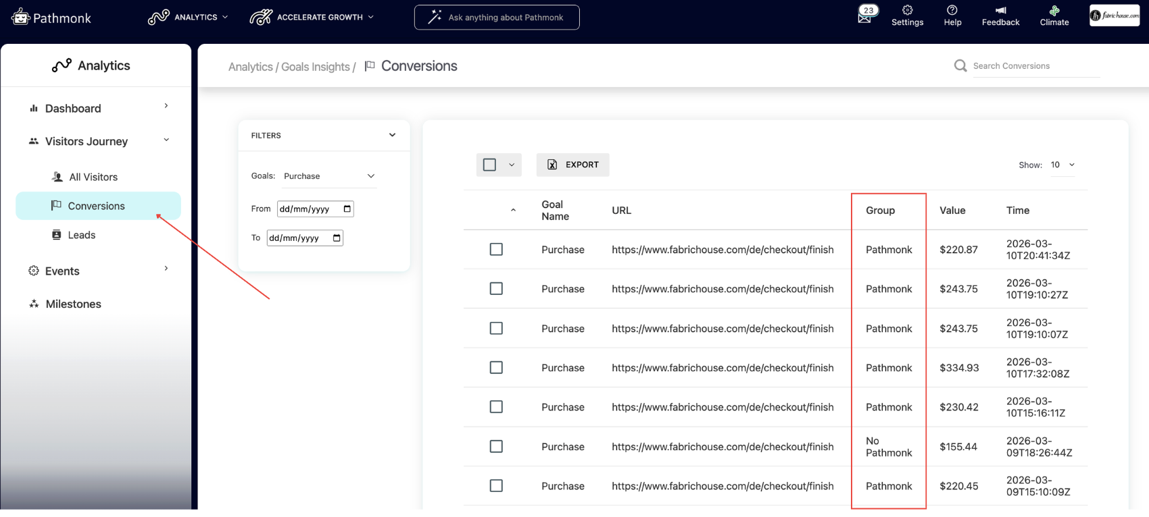Open the fabrichouse.com account logo
The height and width of the screenshot is (517, 1149).
coord(1115,16)
